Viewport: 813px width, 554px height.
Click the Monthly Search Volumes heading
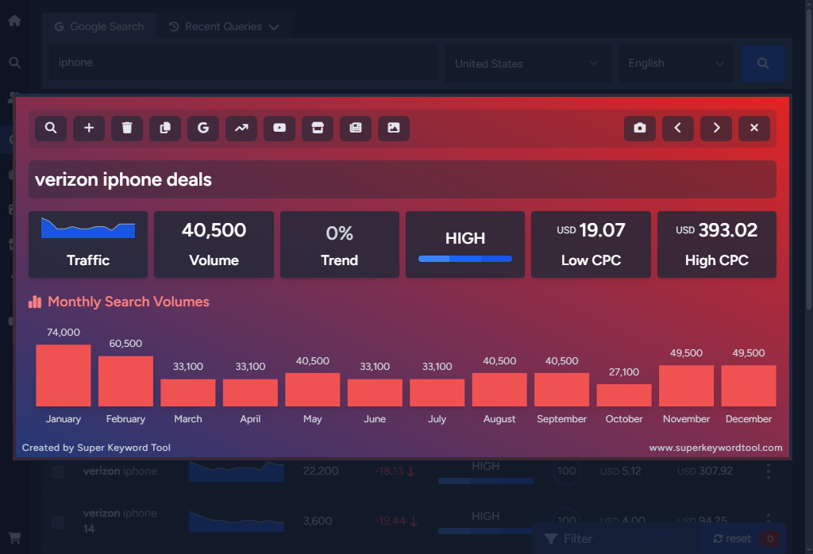[128, 302]
